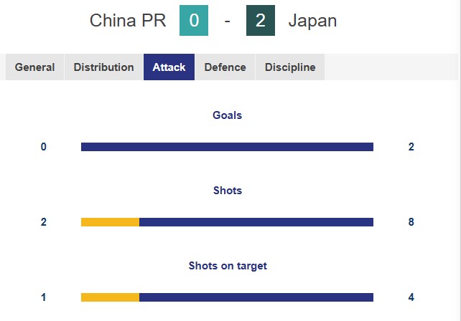Click blue segment of Shots on target bar
The width and height of the screenshot is (461, 321).
click(x=256, y=297)
